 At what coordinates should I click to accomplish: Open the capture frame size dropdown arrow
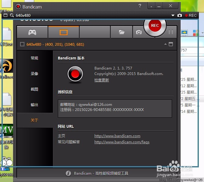click(x=173, y=15)
